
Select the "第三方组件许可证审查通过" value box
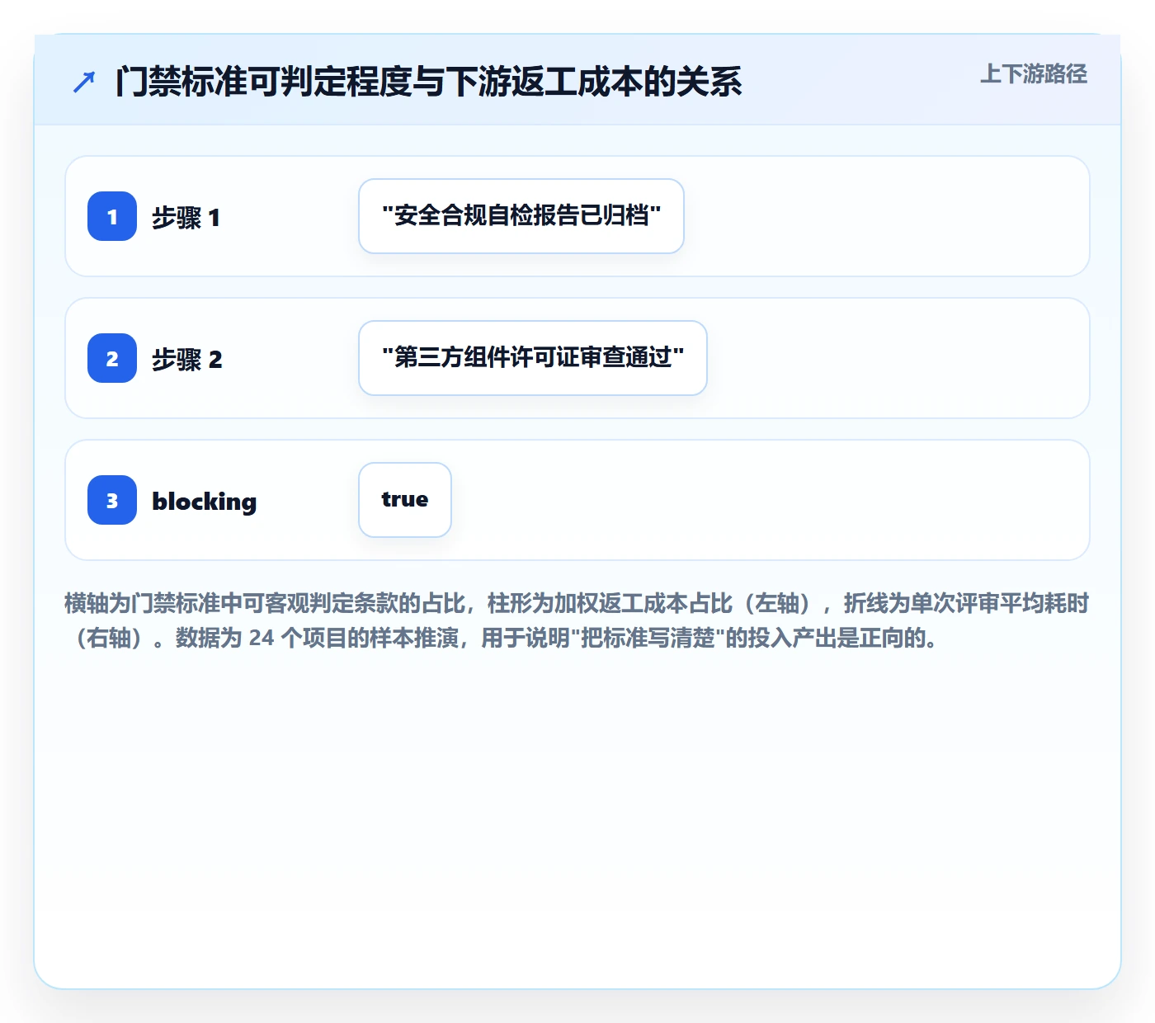(533, 358)
